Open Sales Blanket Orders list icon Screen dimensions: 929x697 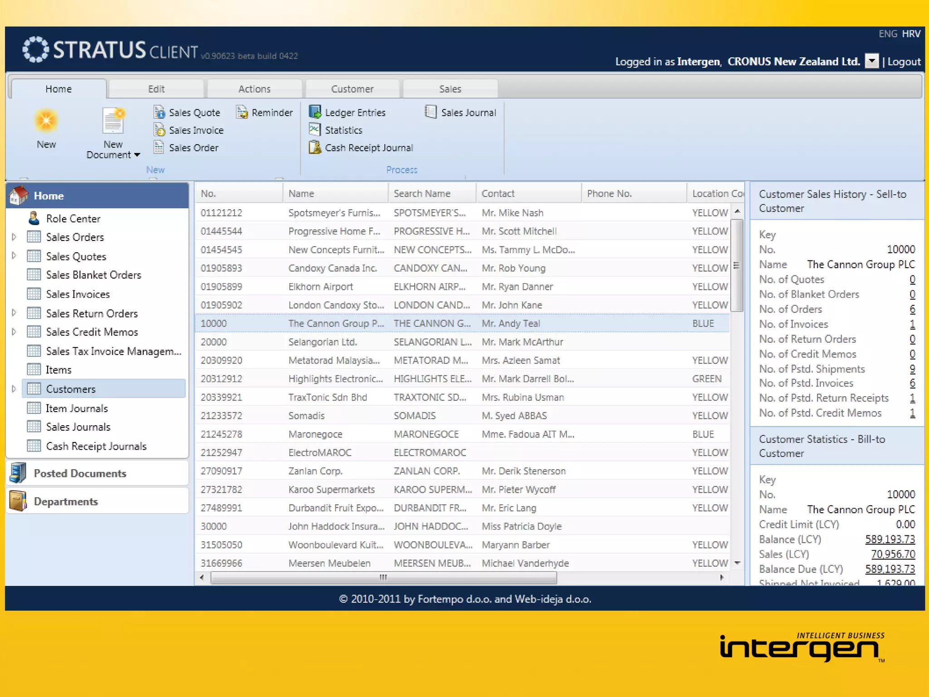pos(34,275)
